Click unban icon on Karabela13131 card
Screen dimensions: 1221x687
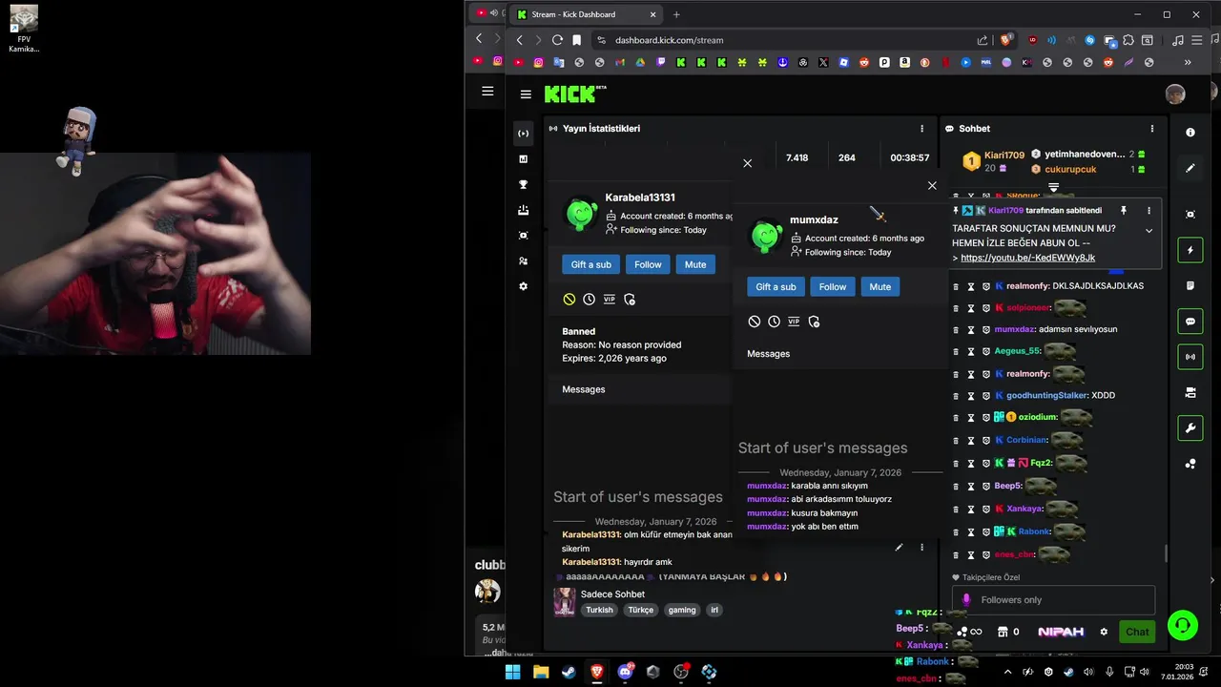[569, 300]
